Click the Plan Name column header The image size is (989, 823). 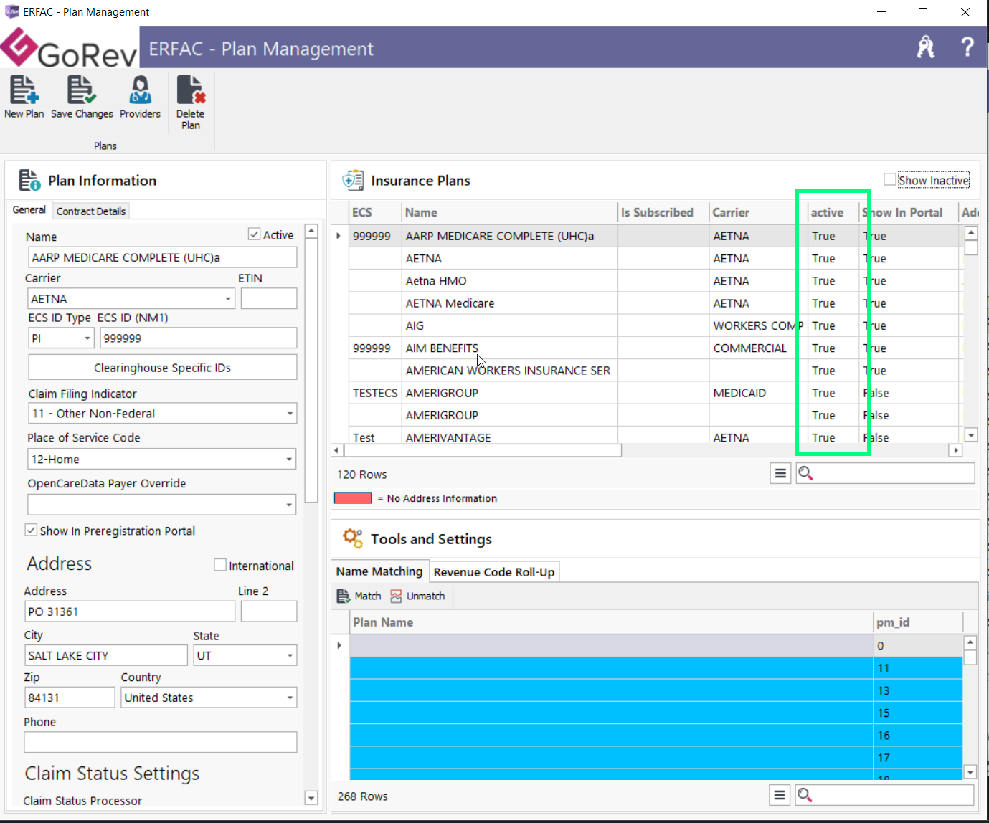611,622
